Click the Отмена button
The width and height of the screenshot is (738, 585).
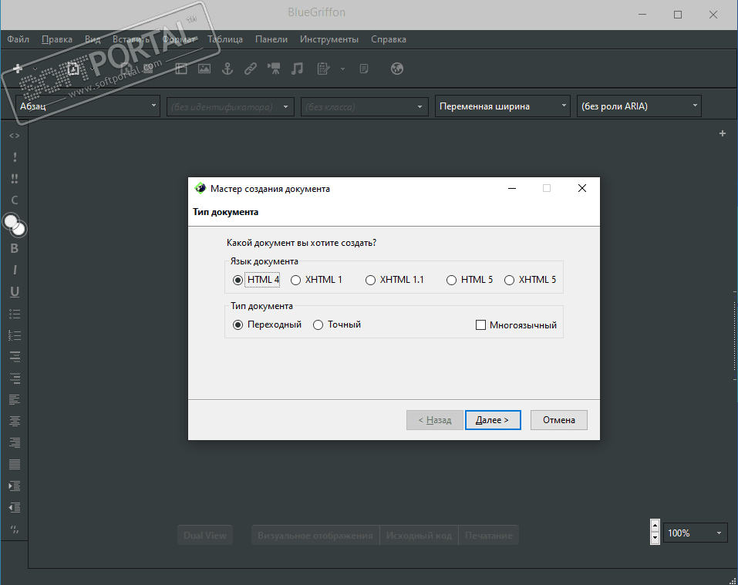[558, 420]
